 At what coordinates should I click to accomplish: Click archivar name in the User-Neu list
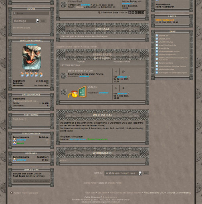coord(22,160)
